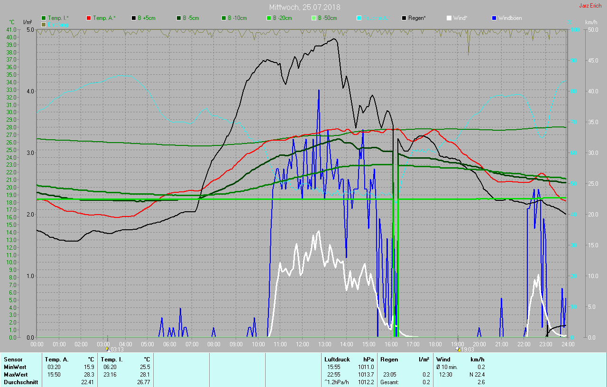Click the B +5cm legend label

147,18
